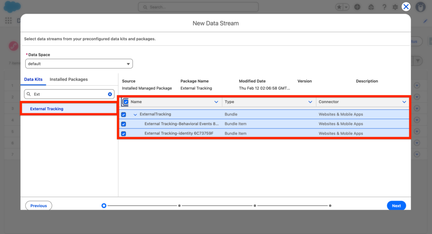The width and height of the screenshot is (432, 234).
Task: Open the Trailhead guidance icon
Action: click(x=371, y=7)
